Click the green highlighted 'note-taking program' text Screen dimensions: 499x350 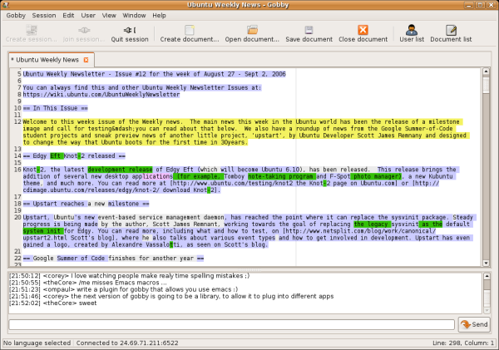point(281,176)
